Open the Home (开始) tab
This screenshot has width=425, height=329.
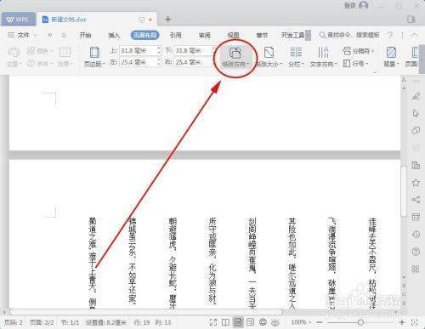point(85,35)
